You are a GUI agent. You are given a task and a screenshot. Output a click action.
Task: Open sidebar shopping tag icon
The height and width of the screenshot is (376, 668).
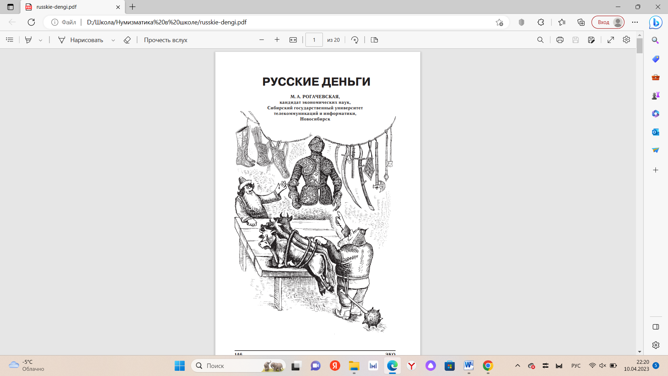[x=655, y=59]
